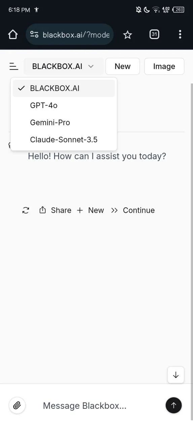
Task: Open the hamburger sidebar menu
Action: (13, 66)
